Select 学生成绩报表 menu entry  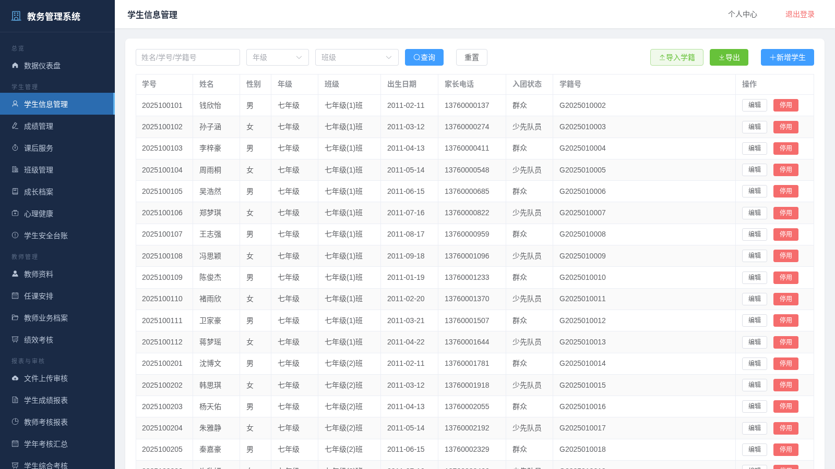click(x=57, y=400)
